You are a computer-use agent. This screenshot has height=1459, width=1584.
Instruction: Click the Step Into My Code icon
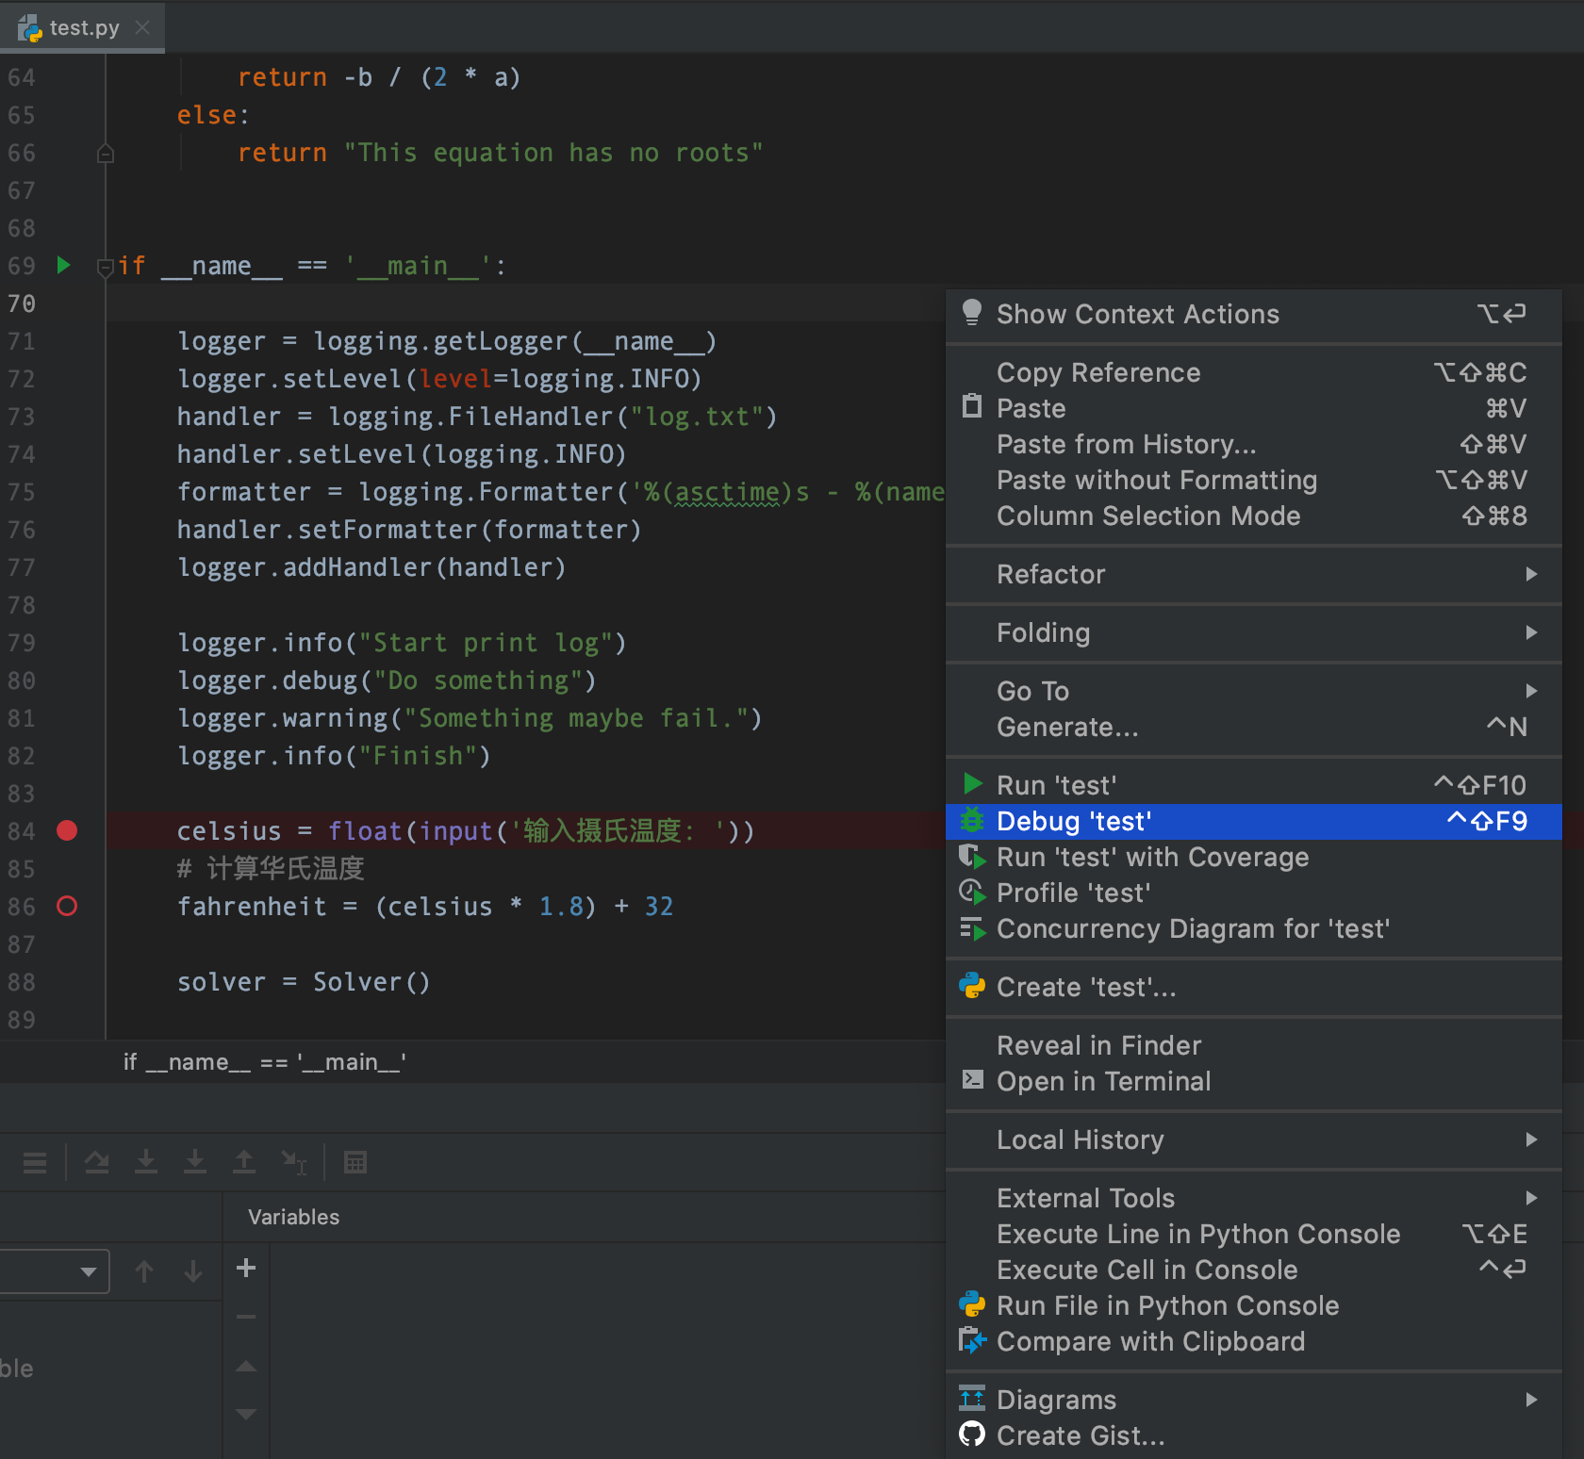(195, 1162)
